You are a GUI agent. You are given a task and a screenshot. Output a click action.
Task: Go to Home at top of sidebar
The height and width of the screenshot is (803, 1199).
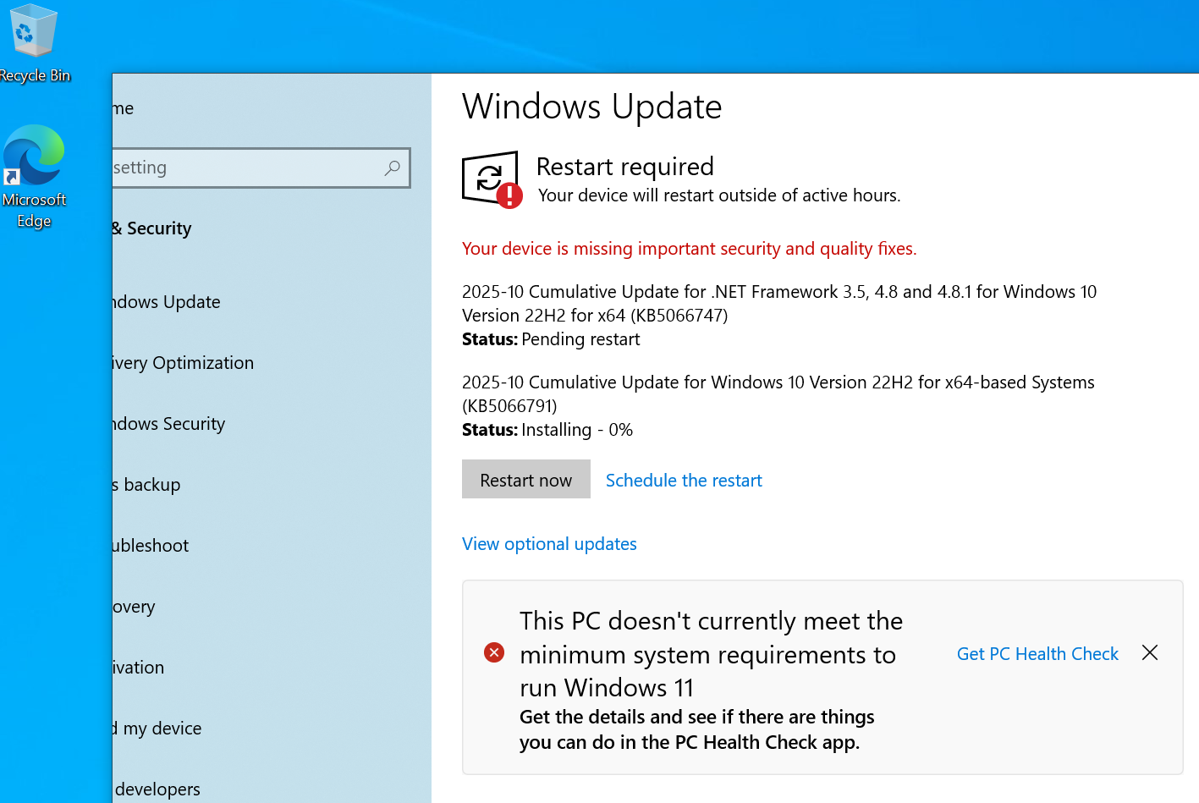124,108
